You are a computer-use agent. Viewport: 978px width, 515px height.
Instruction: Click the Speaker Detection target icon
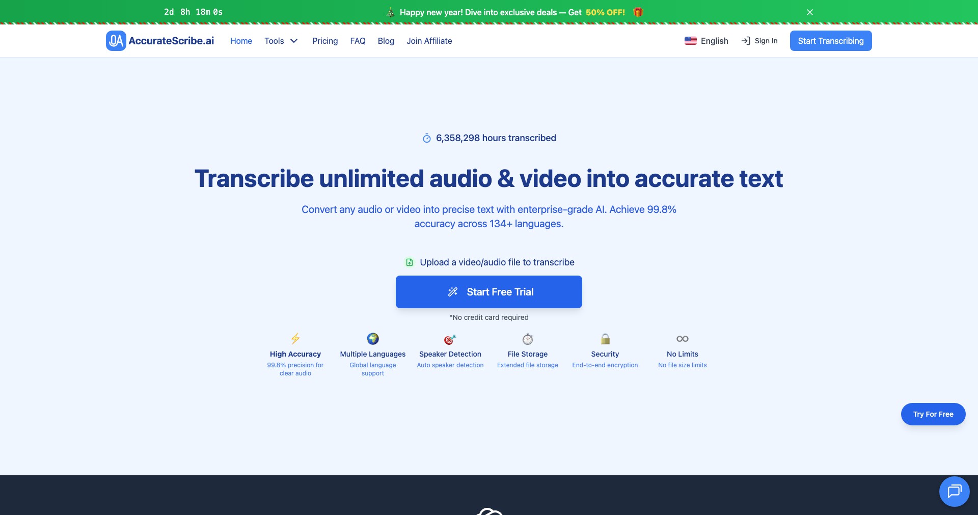[x=450, y=339]
